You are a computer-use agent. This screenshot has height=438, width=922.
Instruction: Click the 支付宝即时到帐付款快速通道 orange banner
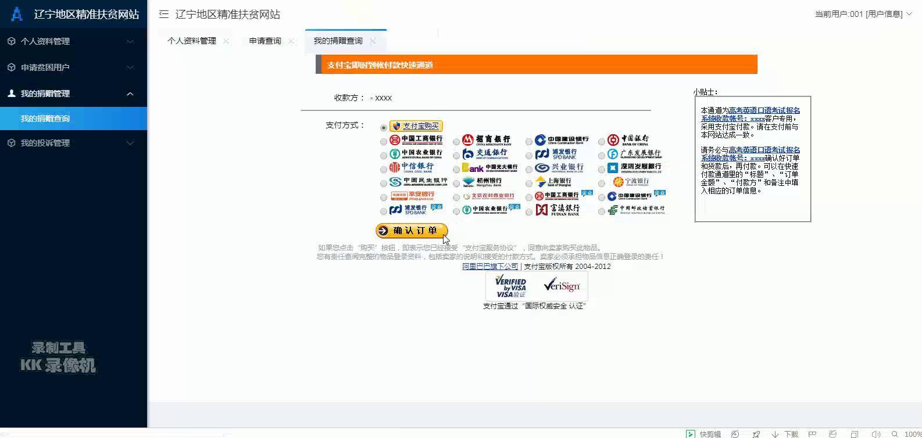[x=537, y=64]
